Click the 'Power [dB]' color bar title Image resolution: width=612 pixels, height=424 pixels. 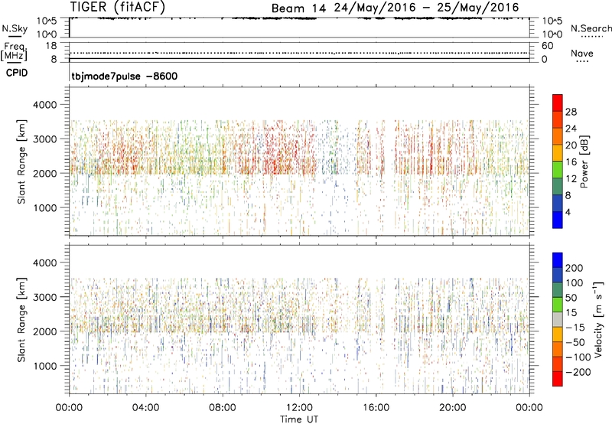coord(584,161)
